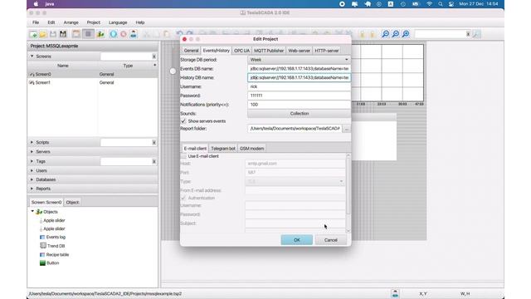Expand the Tags section
The width and height of the screenshot is (531, 299).
point(32,161)
